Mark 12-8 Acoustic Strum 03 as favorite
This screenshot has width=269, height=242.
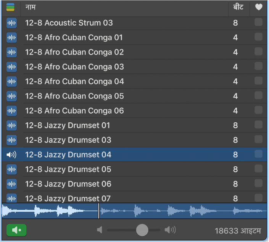(258, 23)
